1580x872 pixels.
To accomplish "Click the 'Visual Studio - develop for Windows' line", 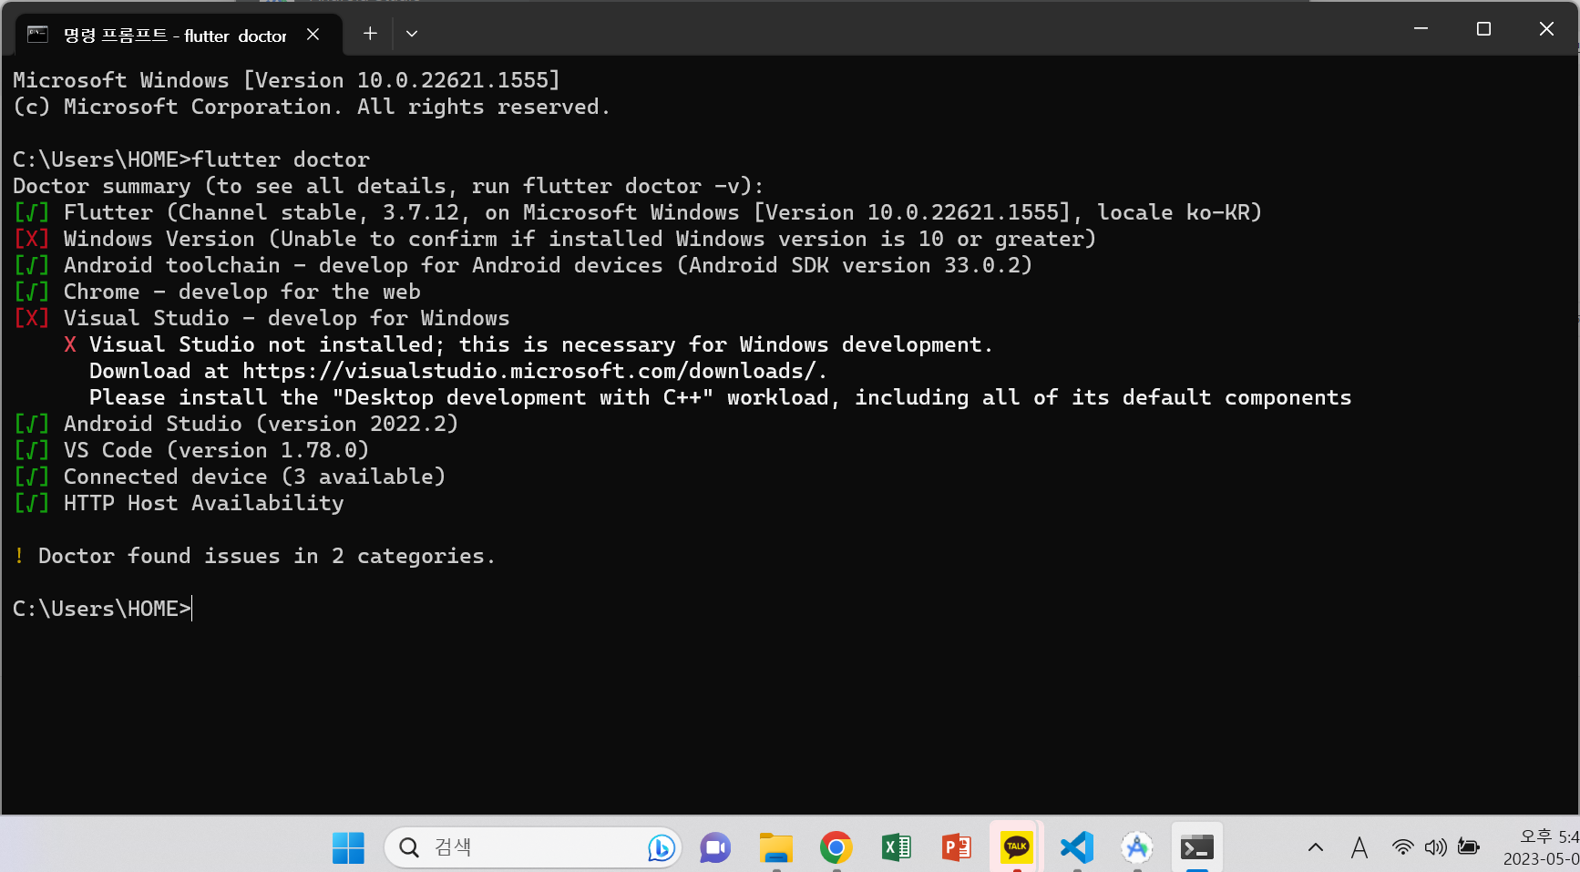I will (x=262, y=318).
